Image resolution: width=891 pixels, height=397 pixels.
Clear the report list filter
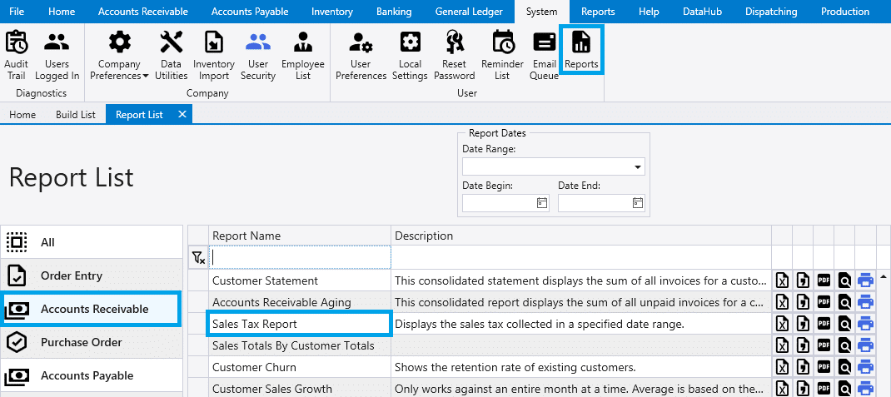pyautogui.click(x=198, y=258)
